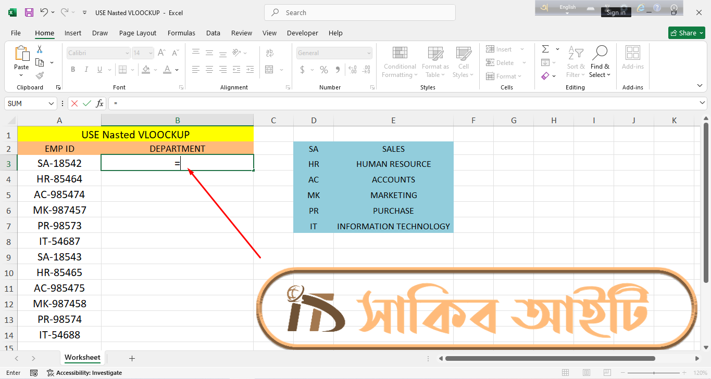Cancel the formula entry with X icon
This screenshot has height=379, width=711.
74,103
